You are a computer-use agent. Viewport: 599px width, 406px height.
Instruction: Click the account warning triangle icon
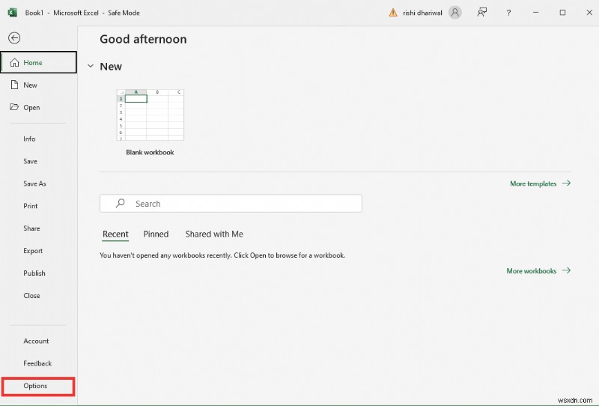click(x=392, y=13)
